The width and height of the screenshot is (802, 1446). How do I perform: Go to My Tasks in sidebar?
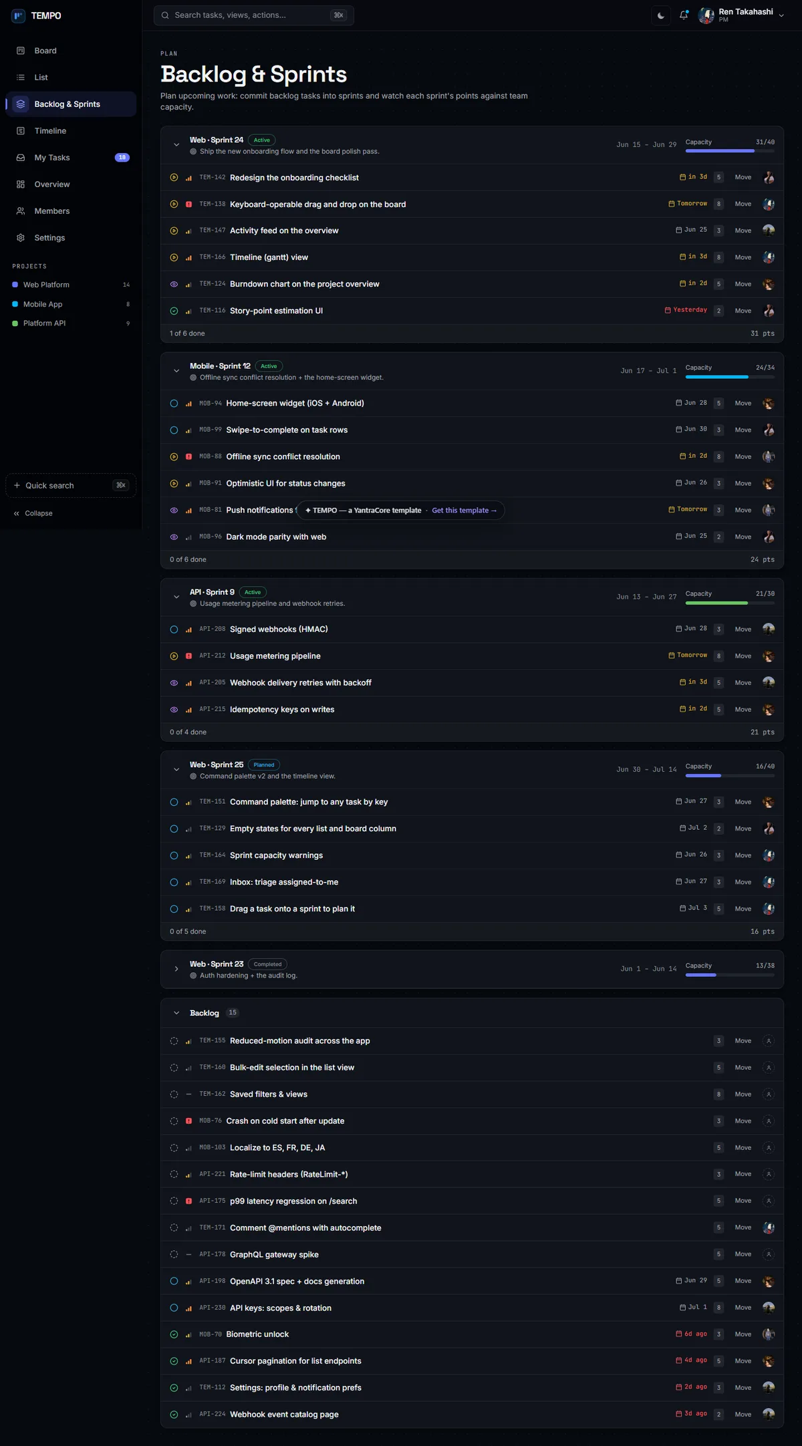tap(71, 158)
